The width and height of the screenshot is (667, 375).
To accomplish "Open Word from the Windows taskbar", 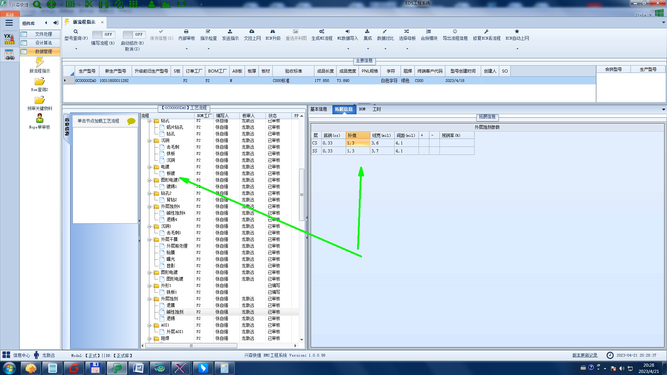I will click(x=138, y=368).
